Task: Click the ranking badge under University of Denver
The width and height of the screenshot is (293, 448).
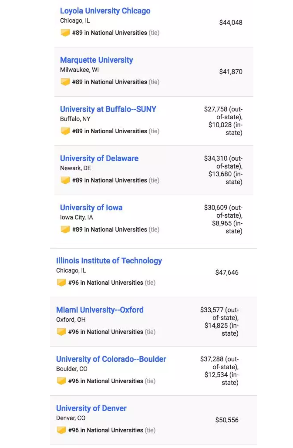Action: [61, 430]
